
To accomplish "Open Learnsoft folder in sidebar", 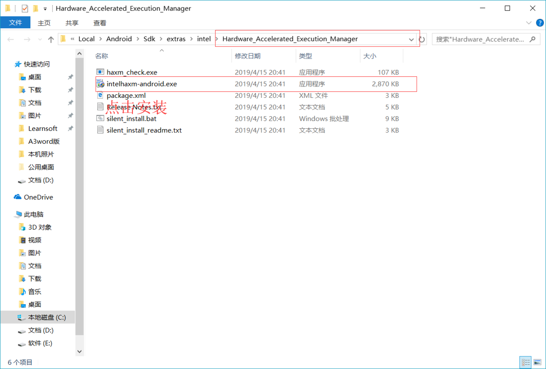I will click(x=43, y=129).
